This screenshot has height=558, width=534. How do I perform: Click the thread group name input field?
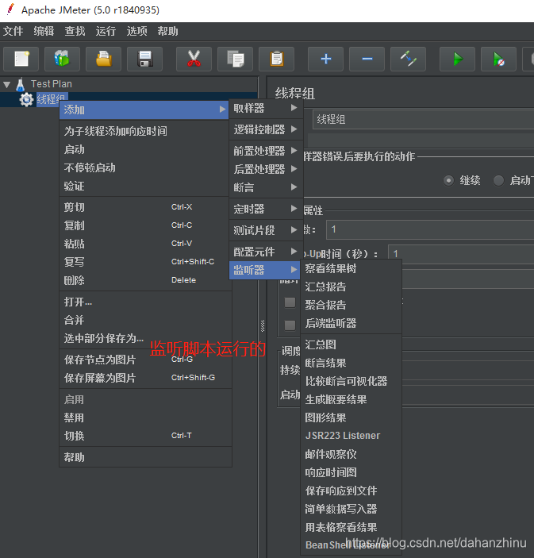coord(424,119)
